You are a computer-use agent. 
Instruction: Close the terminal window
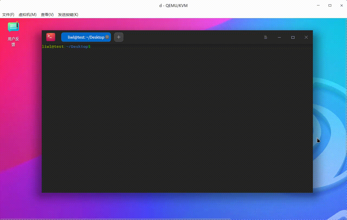coord(306,37)
